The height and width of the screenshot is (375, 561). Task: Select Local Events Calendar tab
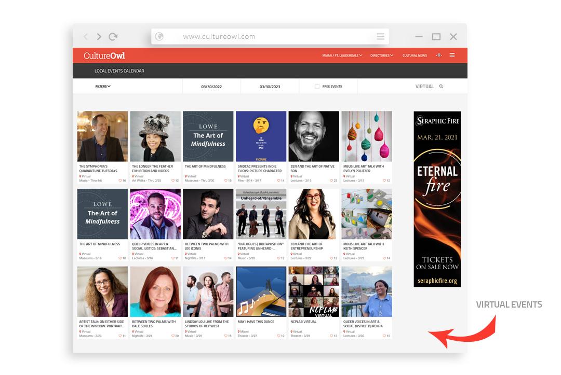tap(119, 71)
